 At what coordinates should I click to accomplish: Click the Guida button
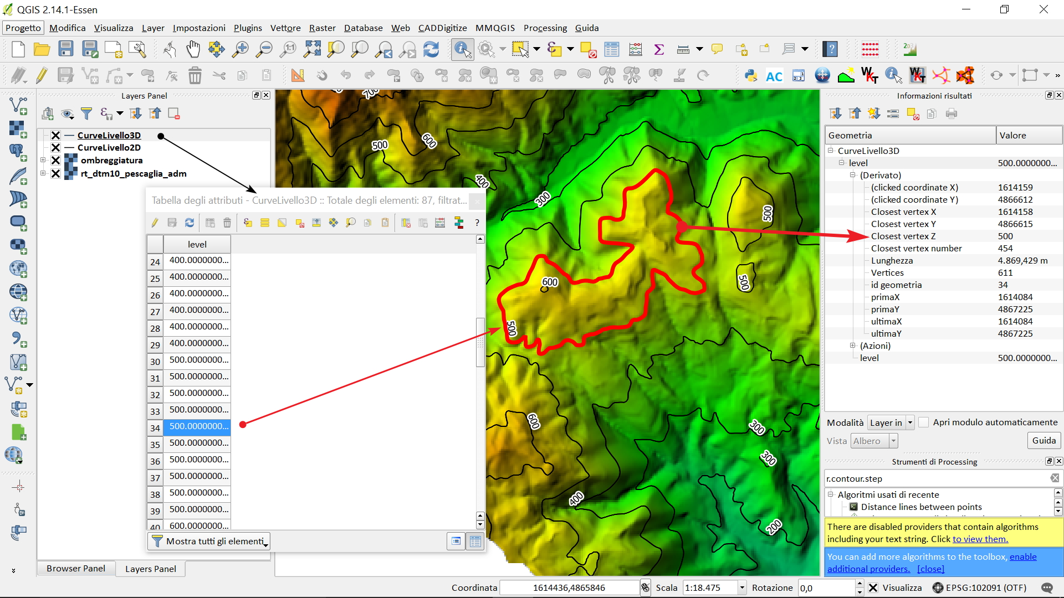click(1043, 441)
